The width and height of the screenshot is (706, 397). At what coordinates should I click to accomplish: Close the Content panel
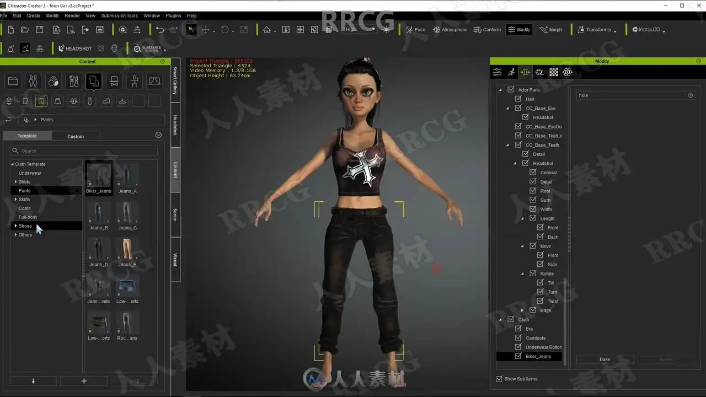pyautogui.click(x=162, y=61)
